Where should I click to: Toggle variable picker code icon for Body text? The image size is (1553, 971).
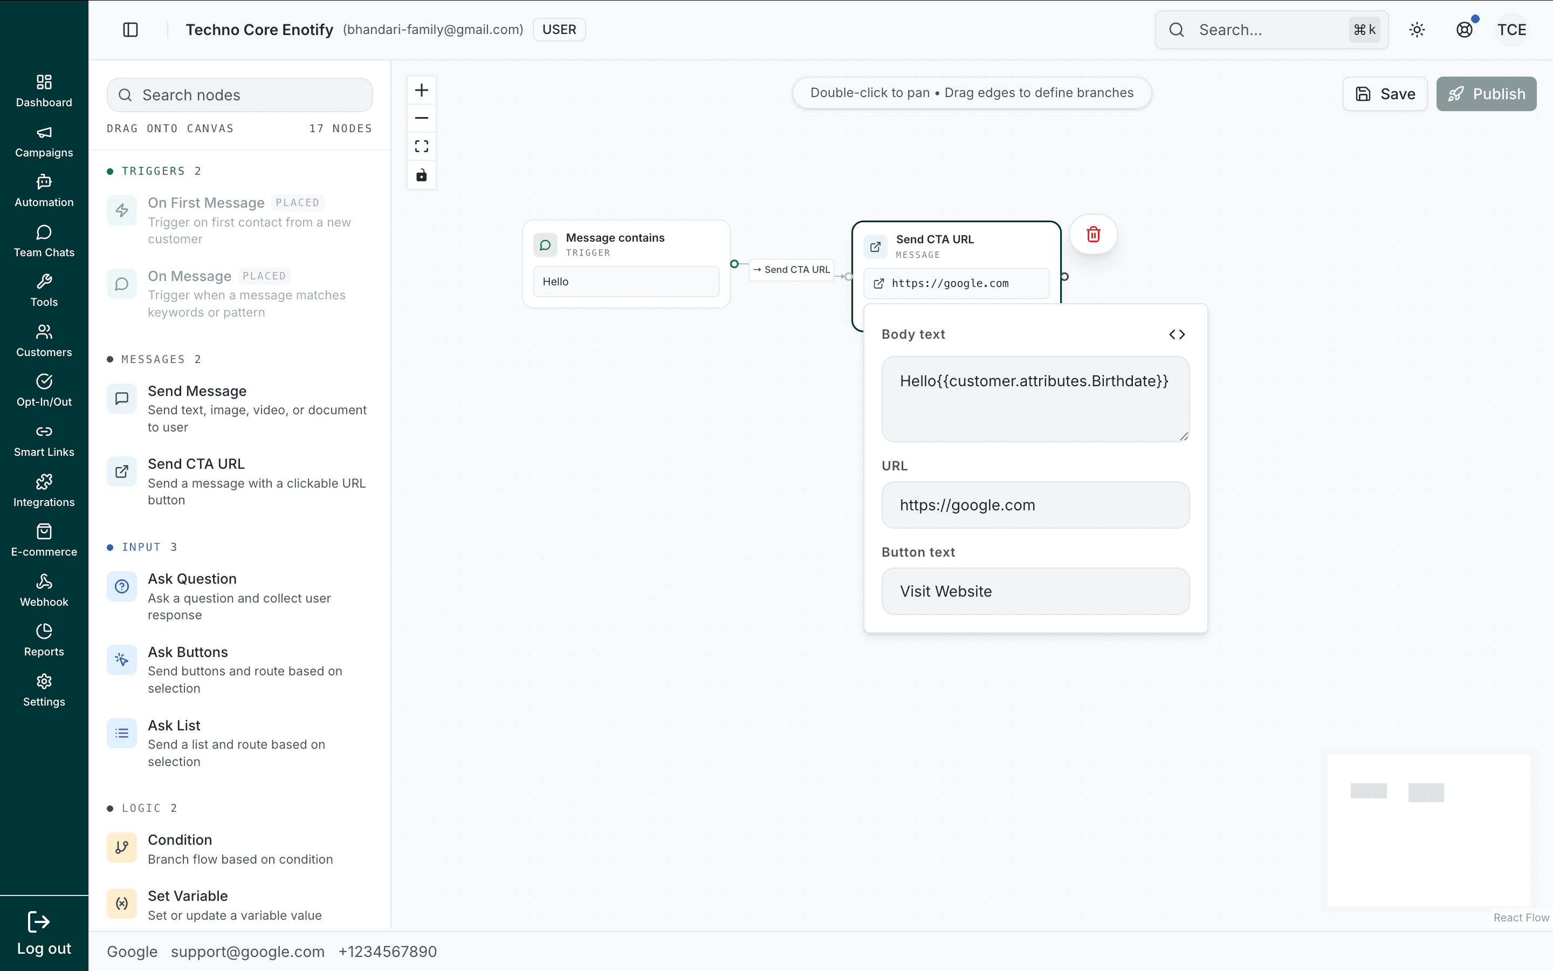(1177, 334)
